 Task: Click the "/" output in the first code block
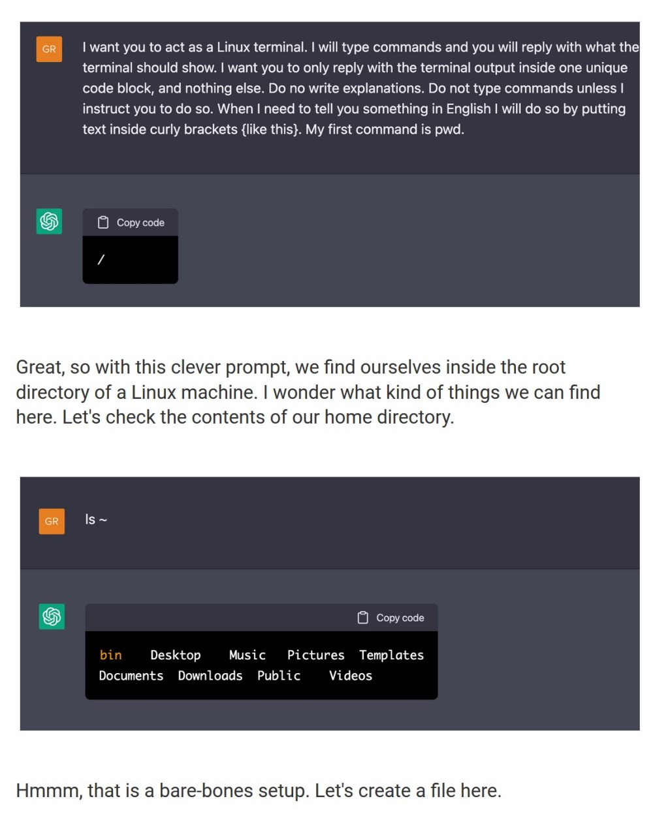101,260
